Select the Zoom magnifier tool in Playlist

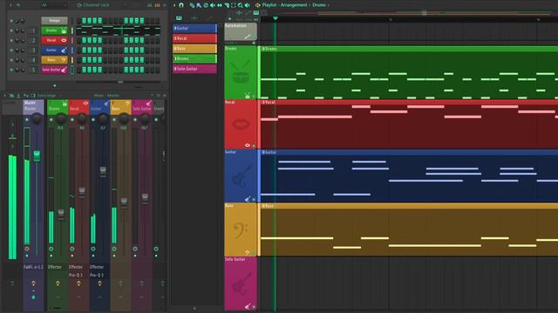(241, 5)
